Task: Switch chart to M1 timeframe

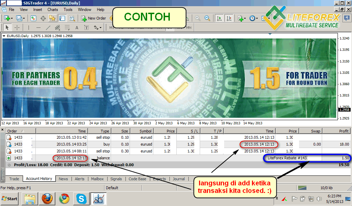Action: tap(112, 27)
